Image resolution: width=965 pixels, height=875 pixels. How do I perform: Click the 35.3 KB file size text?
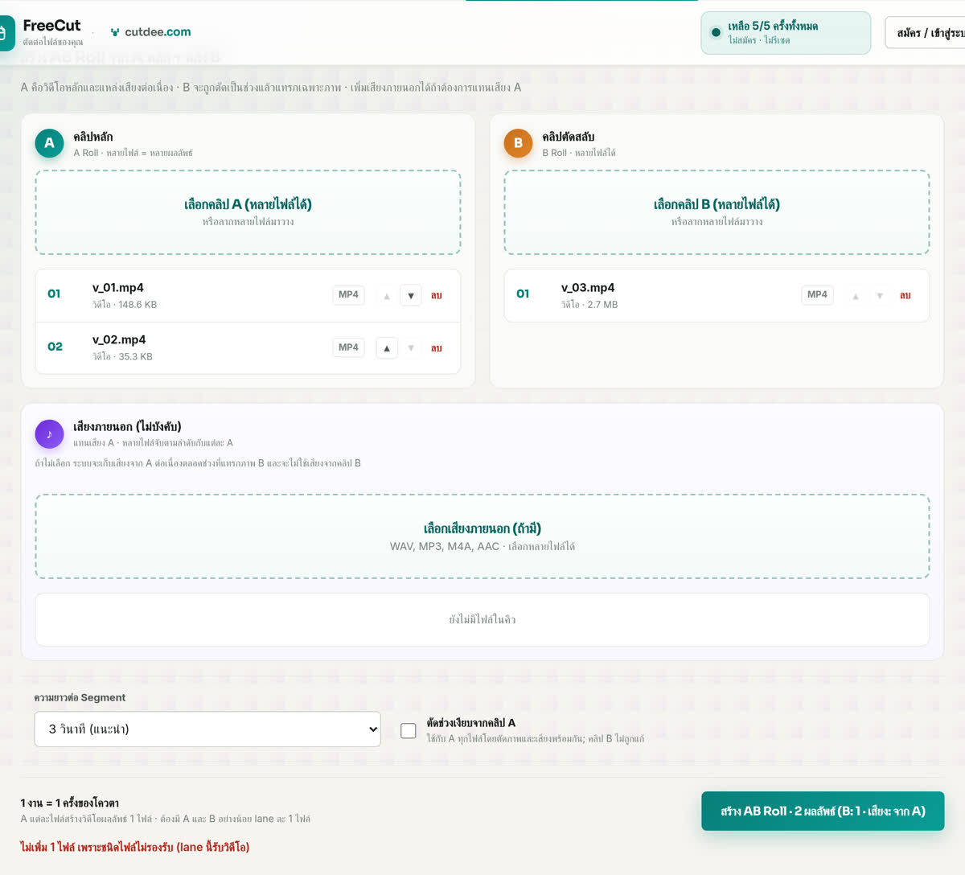(x=135, y=357)
